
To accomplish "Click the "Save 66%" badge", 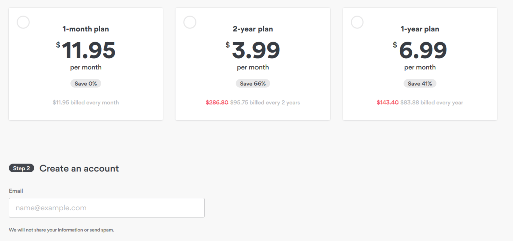I will (252, 83).
